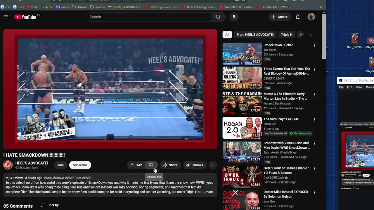Open the more actions ellipsis under video
This screenshot has width=374, height=210.
click(213, 165)
